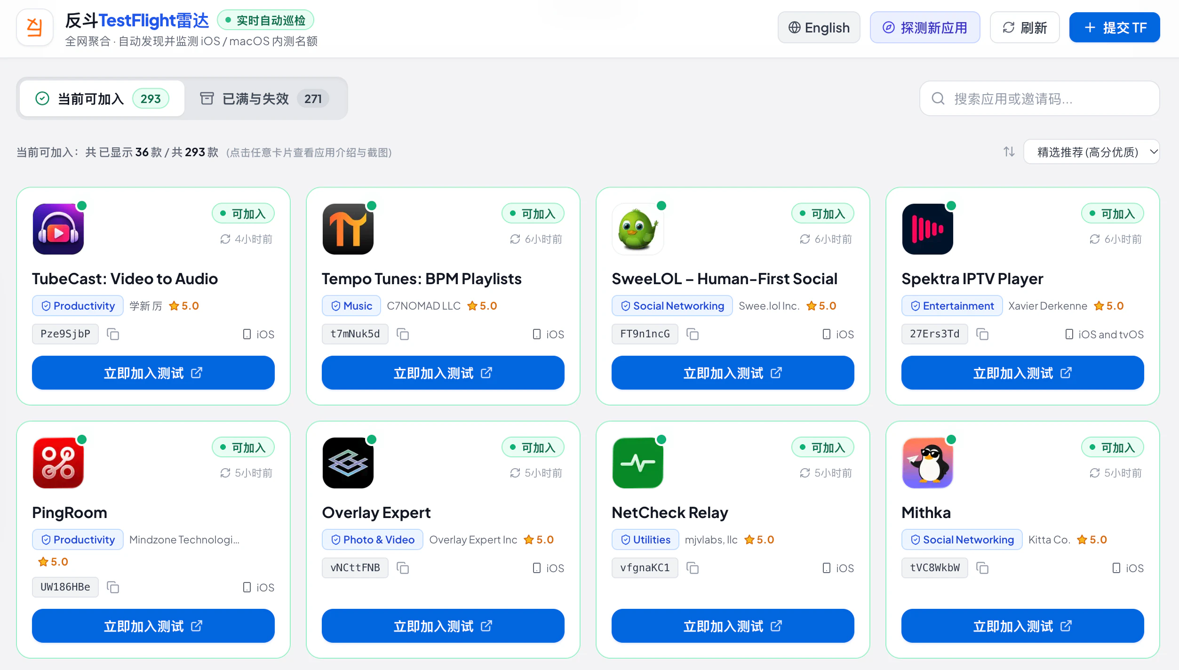Copy the t7mNuk5d invite code

point(403,334)
